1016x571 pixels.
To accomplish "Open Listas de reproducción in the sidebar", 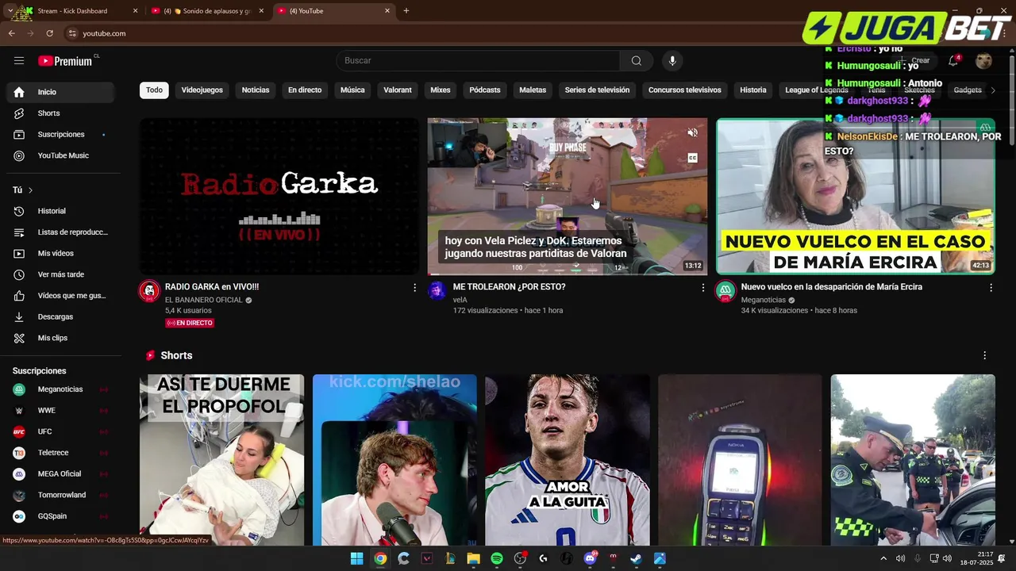I will click(x=60, y=232).
